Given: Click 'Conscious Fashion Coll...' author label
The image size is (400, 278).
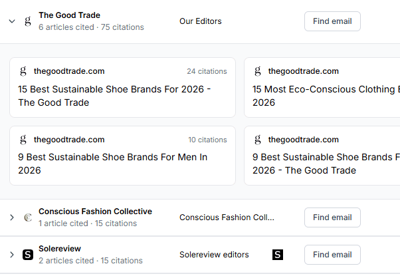Looking at the screenshot, I should (x=227, y=217).
